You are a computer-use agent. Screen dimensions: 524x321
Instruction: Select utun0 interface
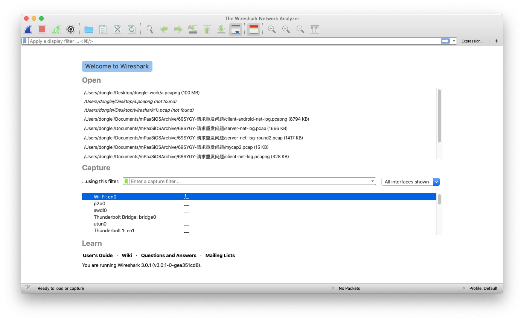[259, 224]
